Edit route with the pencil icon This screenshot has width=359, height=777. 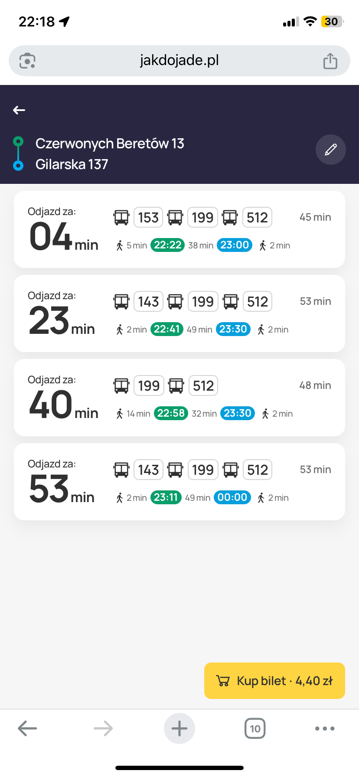330,150
